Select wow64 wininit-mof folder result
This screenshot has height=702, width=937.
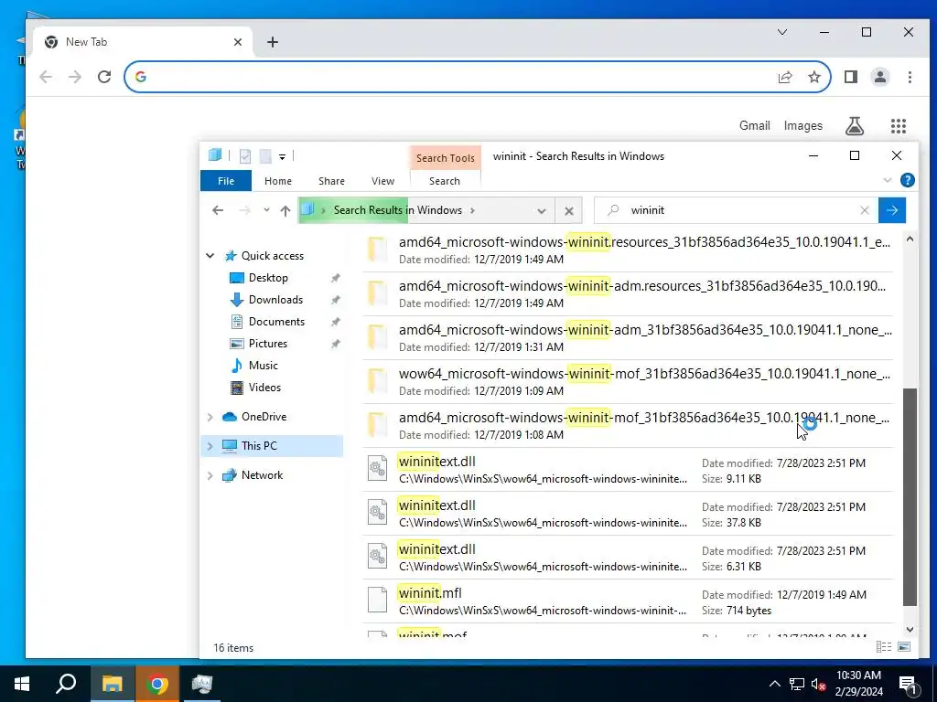628,382
